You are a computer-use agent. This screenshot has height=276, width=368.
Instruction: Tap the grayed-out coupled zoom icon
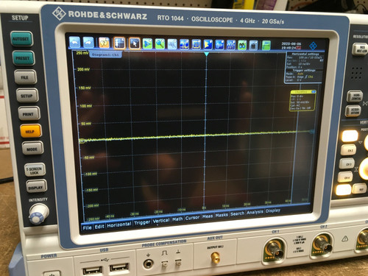(x=172, y=44)
